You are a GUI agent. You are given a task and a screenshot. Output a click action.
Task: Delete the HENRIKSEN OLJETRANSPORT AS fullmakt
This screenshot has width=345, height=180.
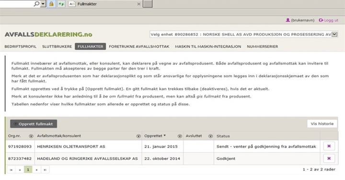point(329,146)
